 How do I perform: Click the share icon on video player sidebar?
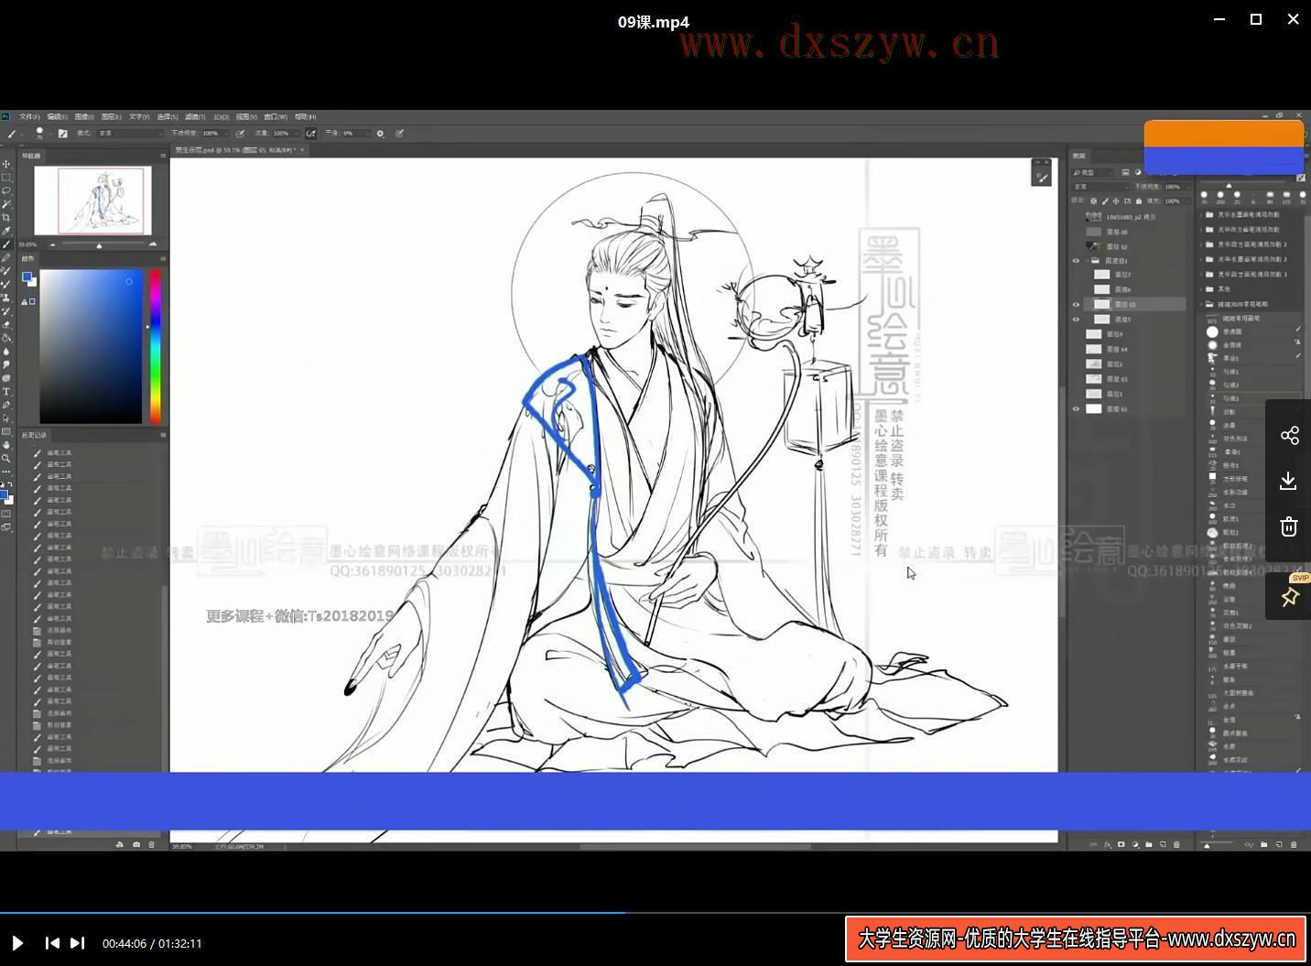click(x=1289, y=435)
